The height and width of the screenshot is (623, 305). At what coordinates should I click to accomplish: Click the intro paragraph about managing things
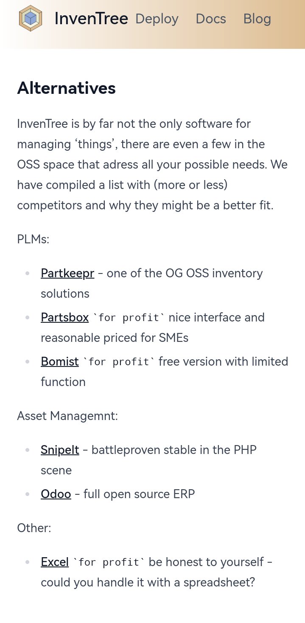coord(153,164)
